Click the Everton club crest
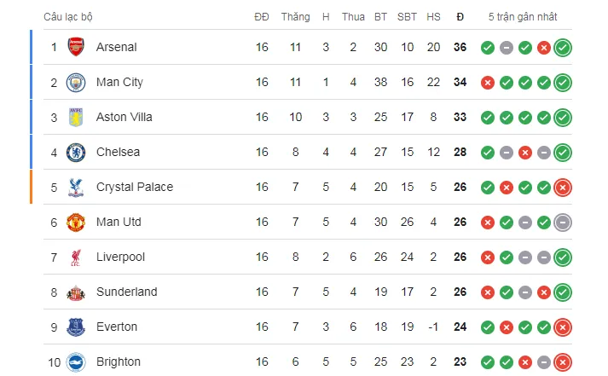Image resolution: width=608 pixels, height=376 pixels. pos(77,327)
